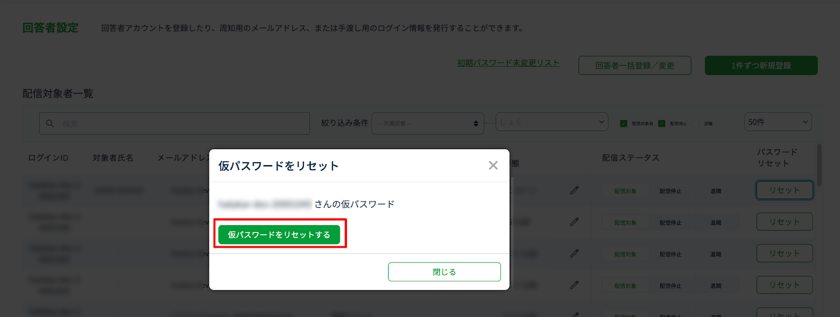840x317 pixels.
Task: Open the 50件 page size dropdown
Action: [778, 122]
